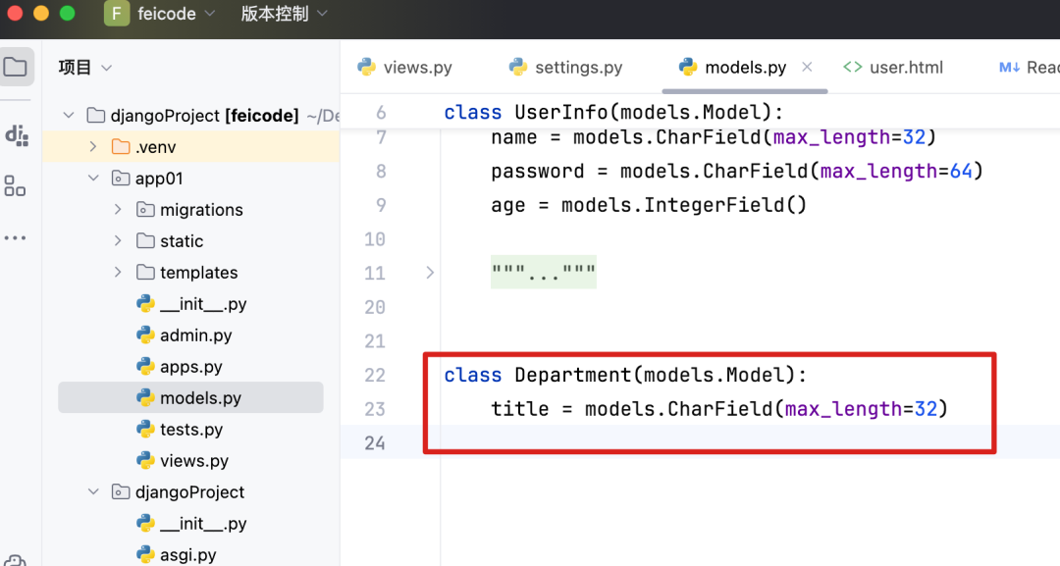Expand the templates folder

tap(117, 272)
